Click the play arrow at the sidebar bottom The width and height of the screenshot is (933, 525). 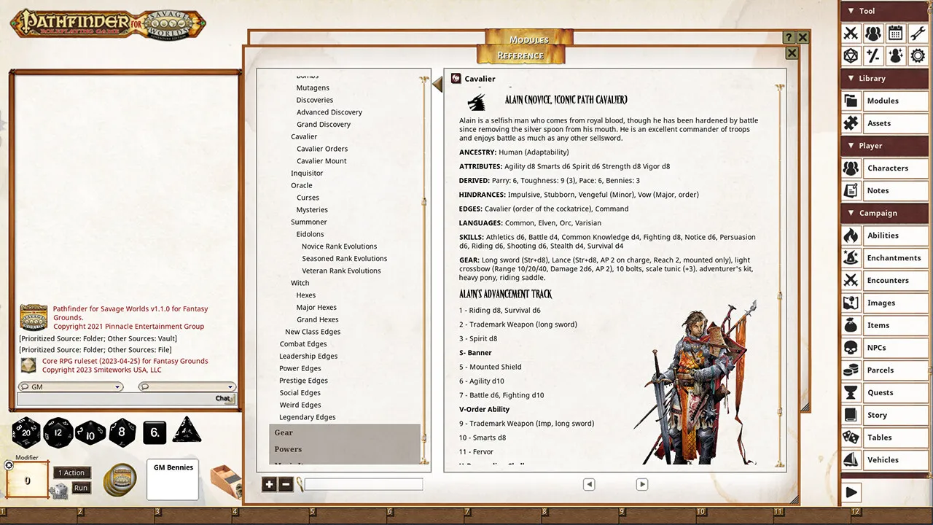851,492
